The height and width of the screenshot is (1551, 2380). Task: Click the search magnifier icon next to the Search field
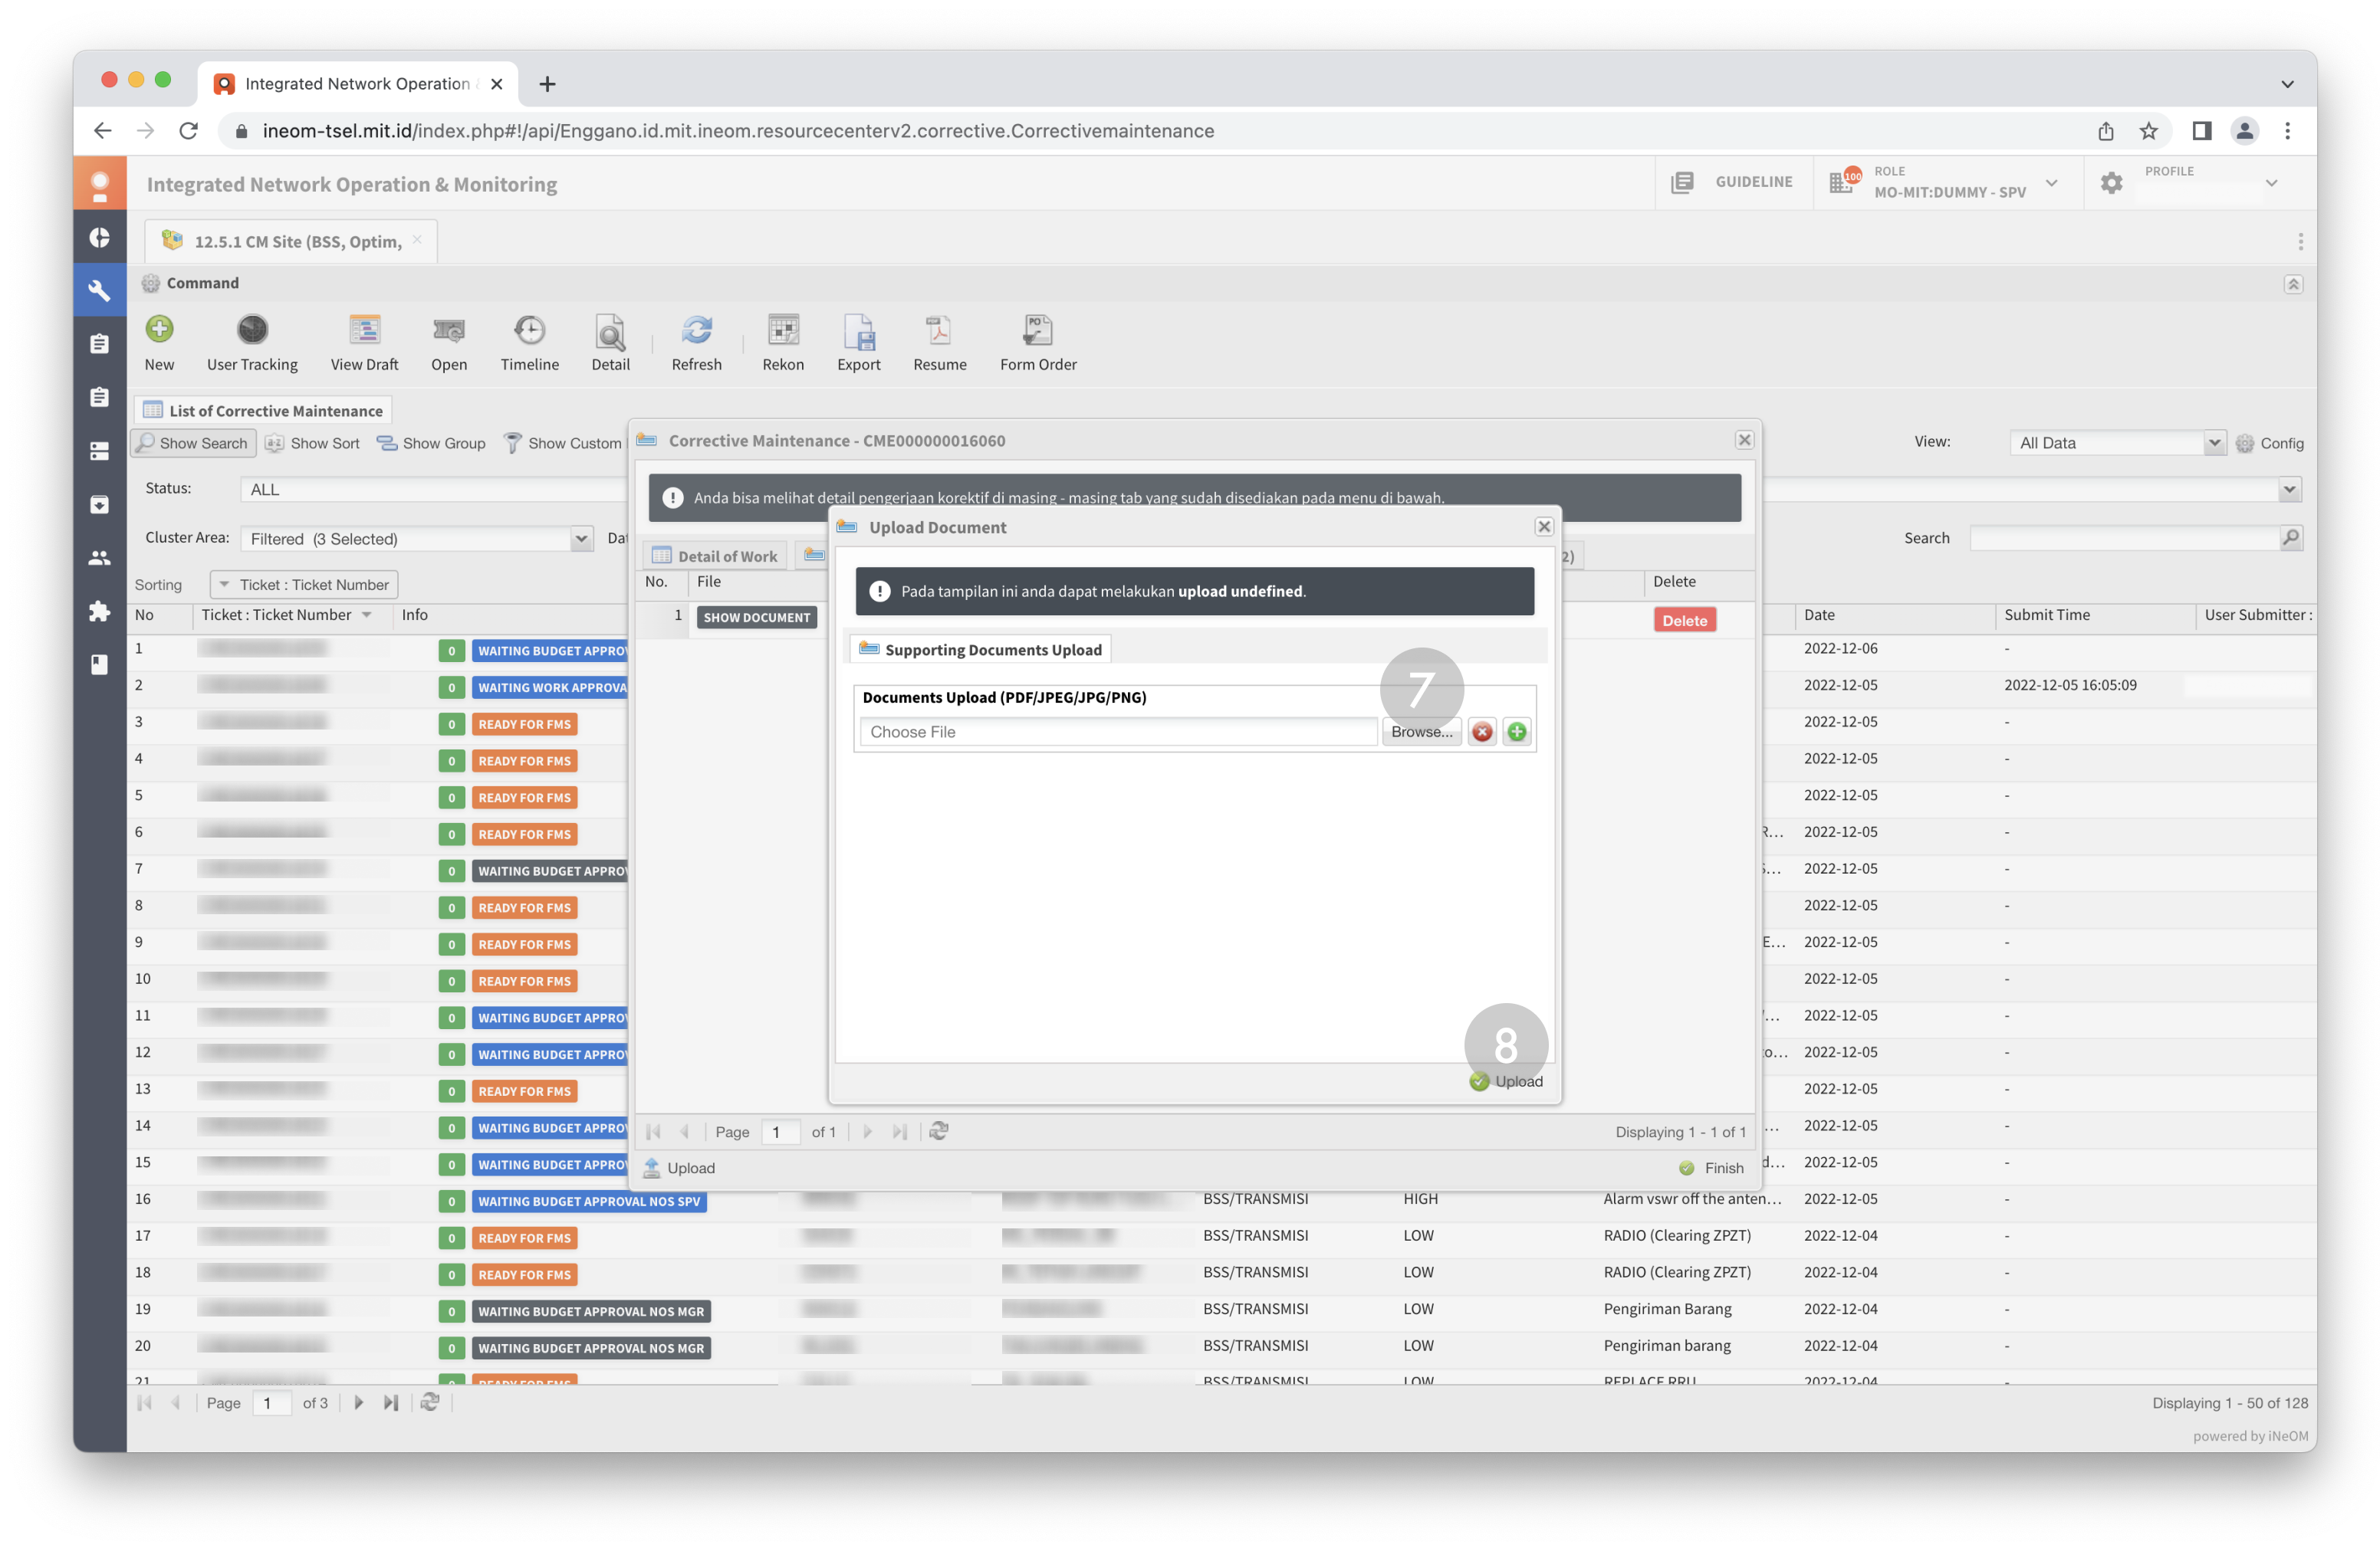point(2291,538)
